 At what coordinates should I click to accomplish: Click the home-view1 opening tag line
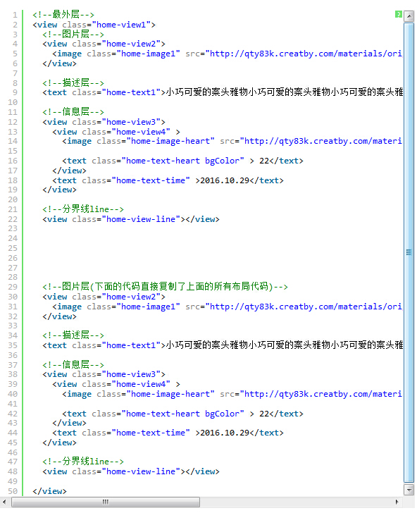[94, 25]
